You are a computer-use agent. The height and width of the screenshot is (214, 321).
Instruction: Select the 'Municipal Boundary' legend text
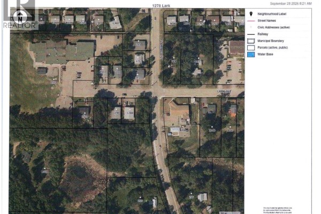tap(271, 41)
